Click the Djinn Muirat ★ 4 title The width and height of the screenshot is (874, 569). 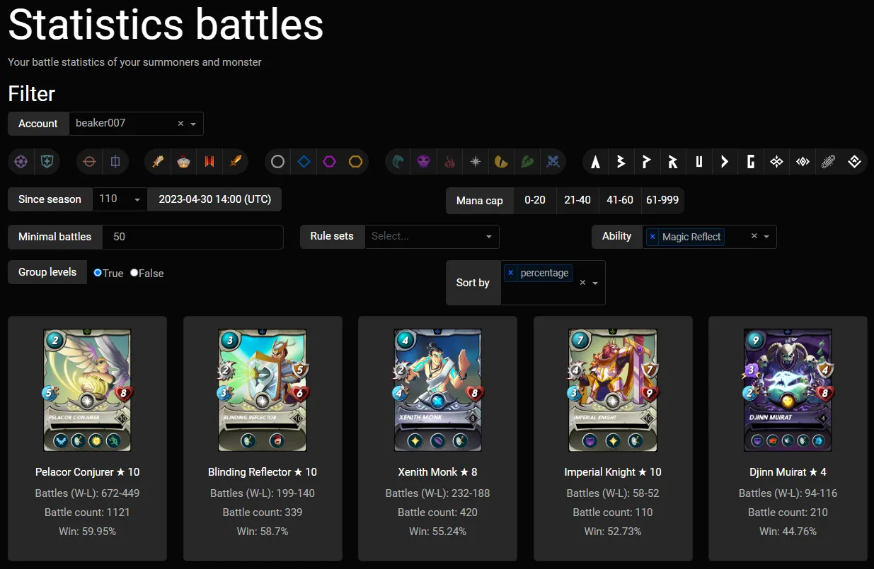click(x=788, y=472)
